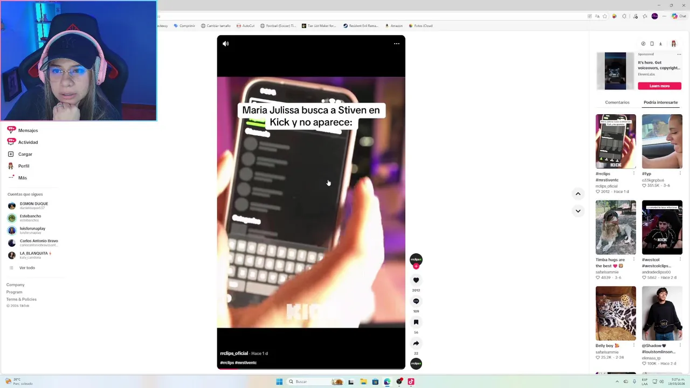Screen dimensions: 690x388
Task: Open D3MON DUQUE followed account
Action: point(32,206)
